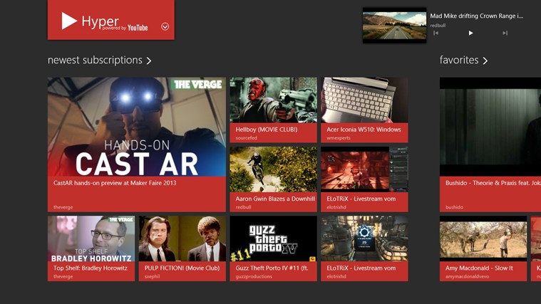This screenshot has width=541, height=304.
Task: Expand the favorites section
Action: click(x=485, y=61)
